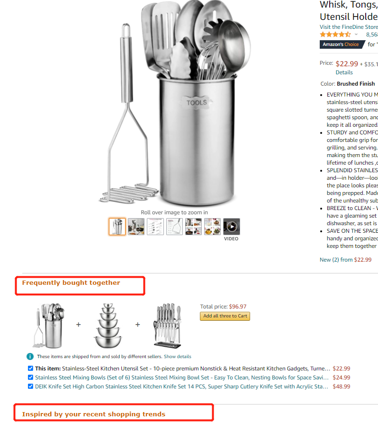This screenshot has width=378, height=422.
Task: Open the Stainless Steel Mixing Bowls product link
Action: tap(182, 378)
